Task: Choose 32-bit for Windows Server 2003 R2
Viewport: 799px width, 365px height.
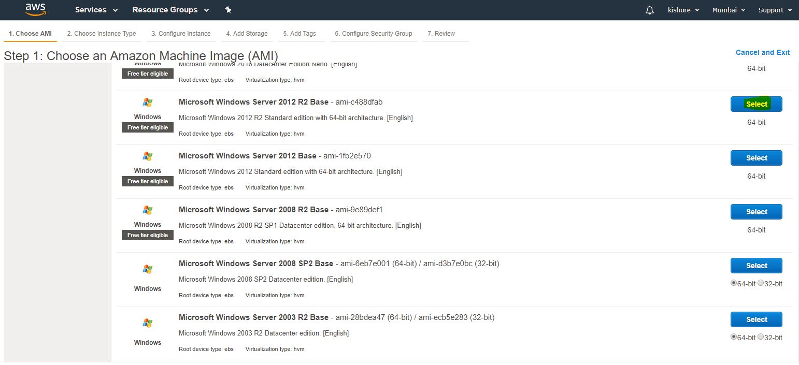Action: point(761,337)
